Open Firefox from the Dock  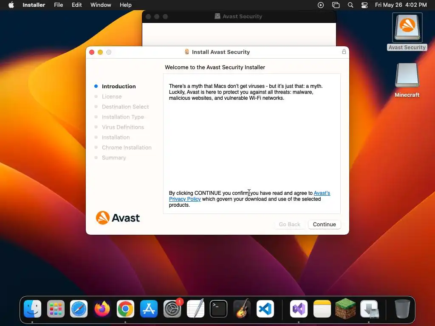point(102,309)
